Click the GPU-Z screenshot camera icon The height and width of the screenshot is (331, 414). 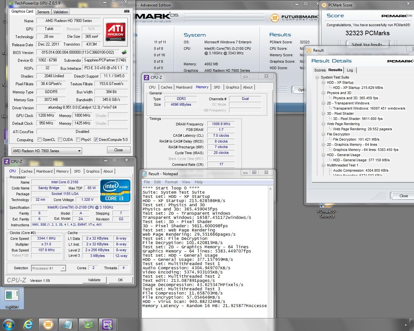click(x=127, y=11)
